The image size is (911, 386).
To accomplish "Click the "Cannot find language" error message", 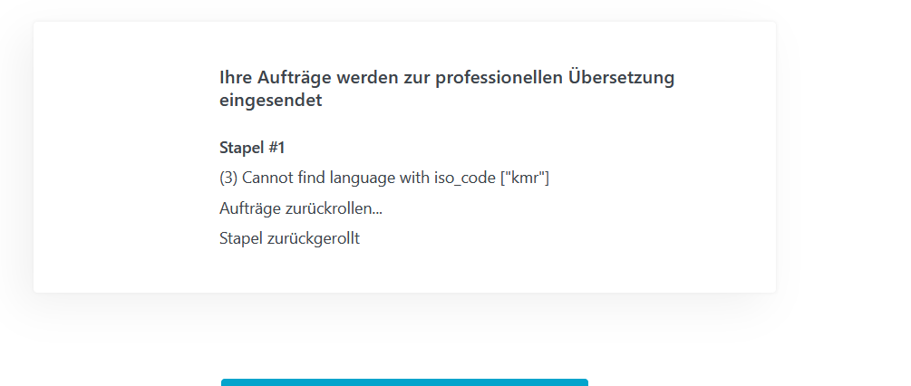I will pyautogui.click(x=384, y=178).
